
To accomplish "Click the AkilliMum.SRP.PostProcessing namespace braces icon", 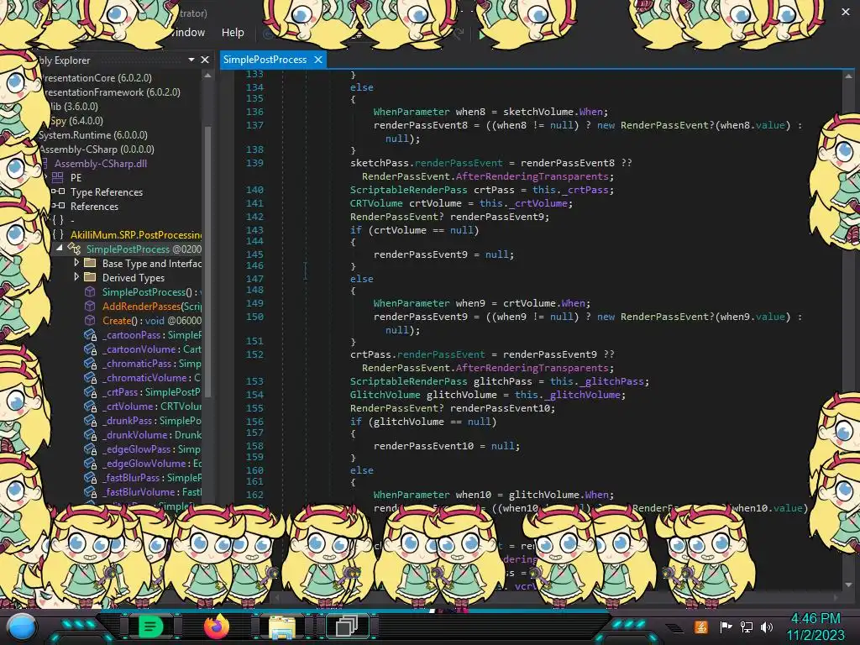I will pyautogui.click(x=58, y=234).
